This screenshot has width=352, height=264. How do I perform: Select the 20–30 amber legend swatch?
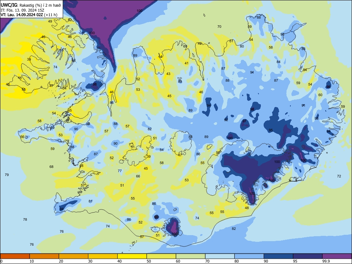click(74, 256)
